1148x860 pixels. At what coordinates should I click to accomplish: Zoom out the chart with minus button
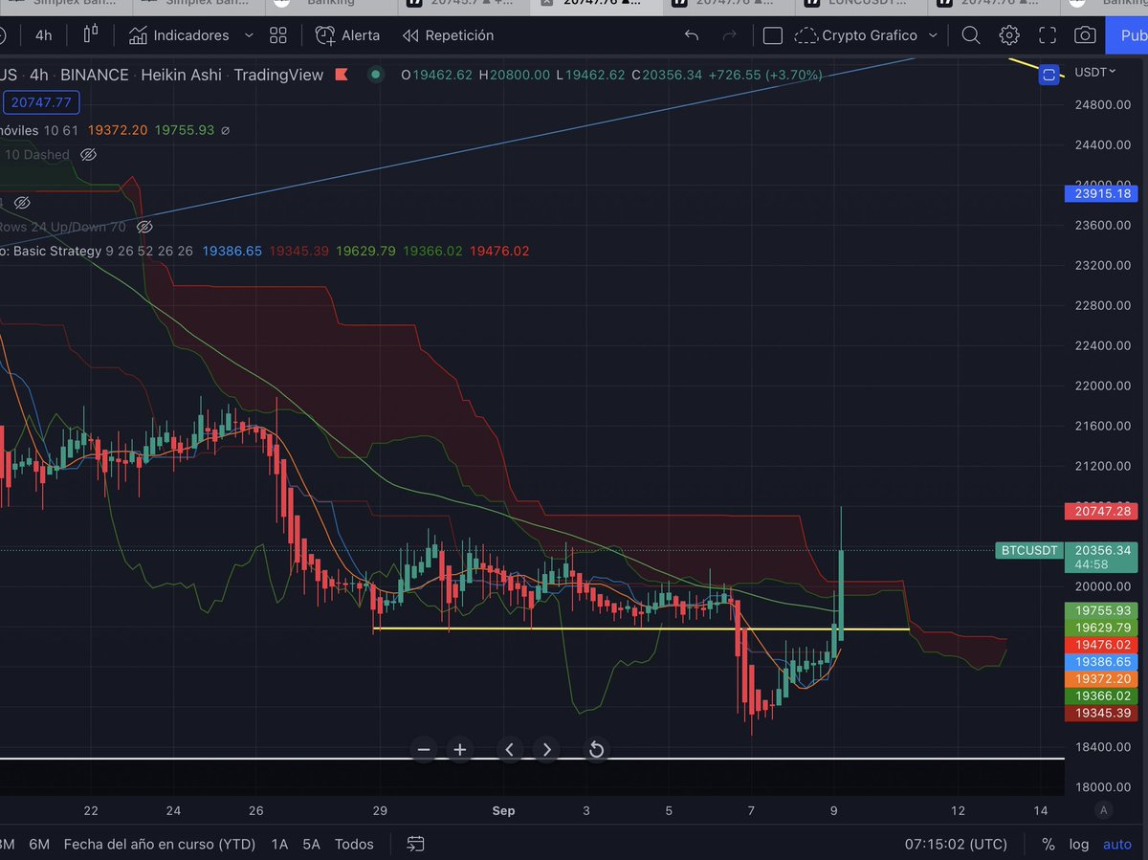click(x=425, y=749)
